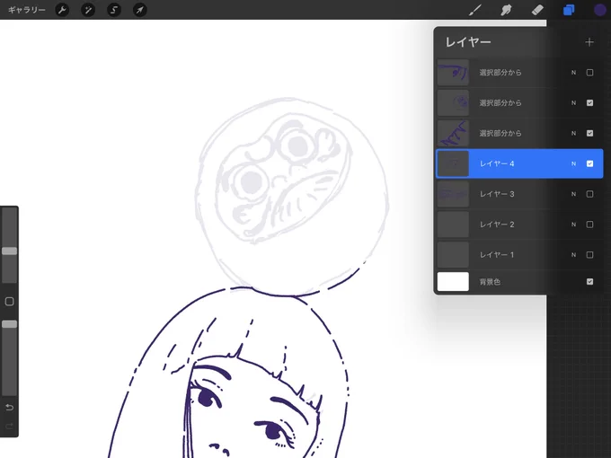
Task: Open blend mode N of second 選択部分から layer
Action: tap(573, 102)
